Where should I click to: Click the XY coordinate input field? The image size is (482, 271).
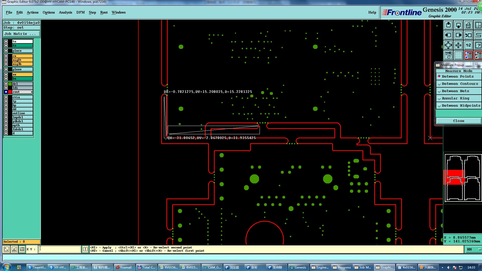(x=59, y=249)
